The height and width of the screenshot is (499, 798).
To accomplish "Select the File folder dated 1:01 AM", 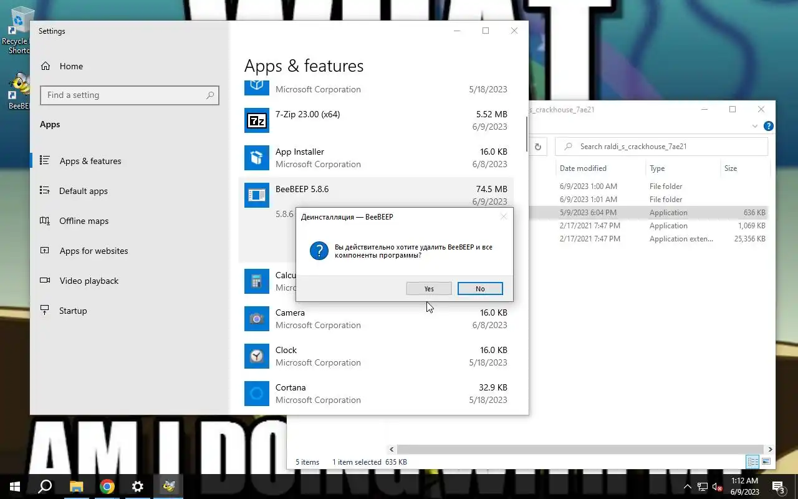I will point(648,200).
